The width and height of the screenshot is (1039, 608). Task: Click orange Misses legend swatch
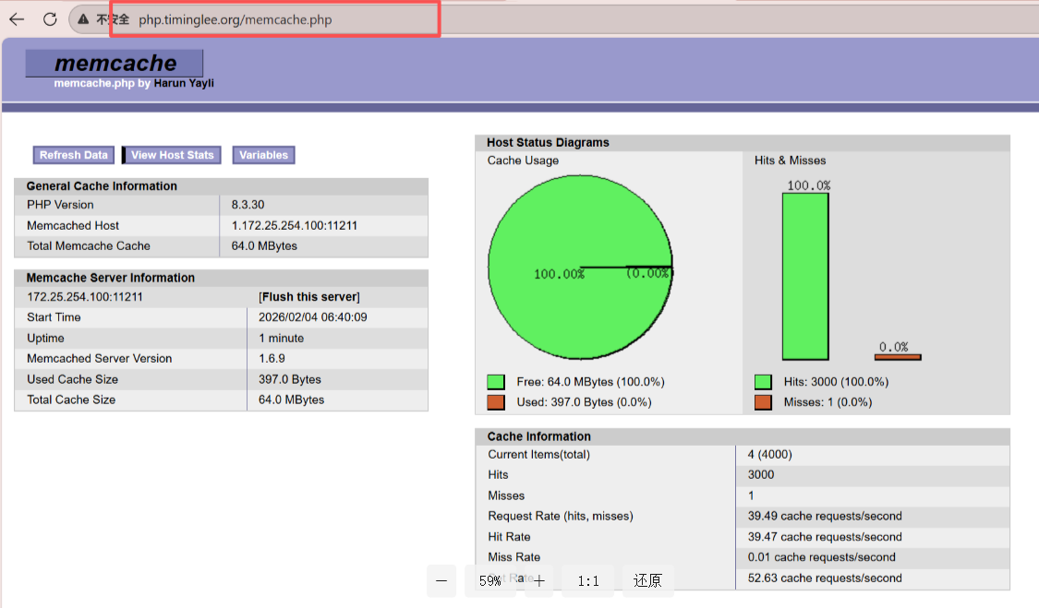(763, 402)
